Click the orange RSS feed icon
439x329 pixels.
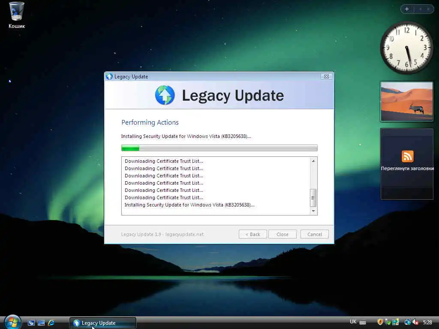(407, 156)
